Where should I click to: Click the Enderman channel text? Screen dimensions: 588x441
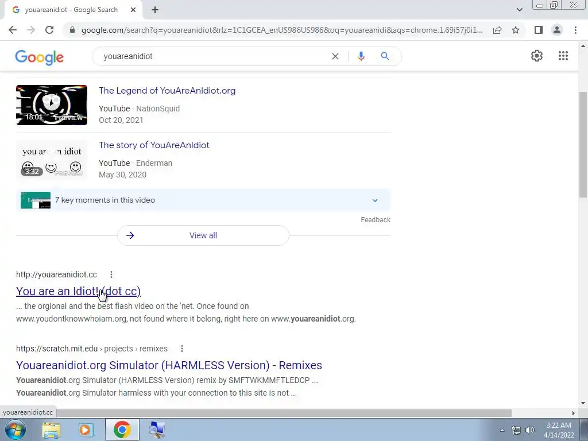[154, 163]
